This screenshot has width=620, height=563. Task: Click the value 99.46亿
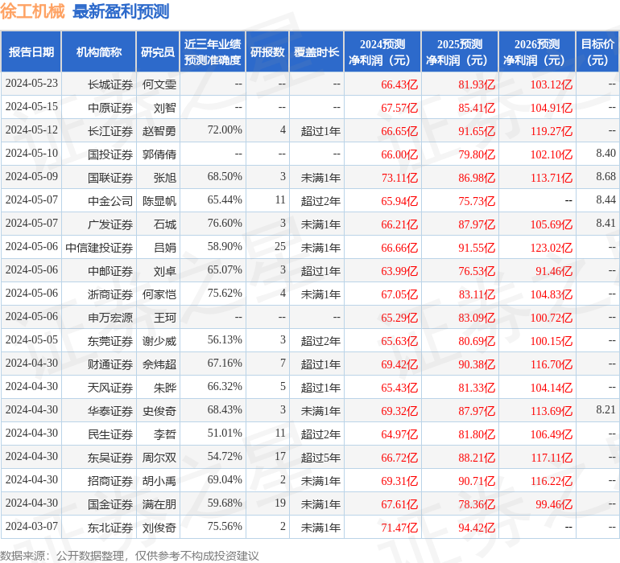pyautogui.click(x=554, y=504)
